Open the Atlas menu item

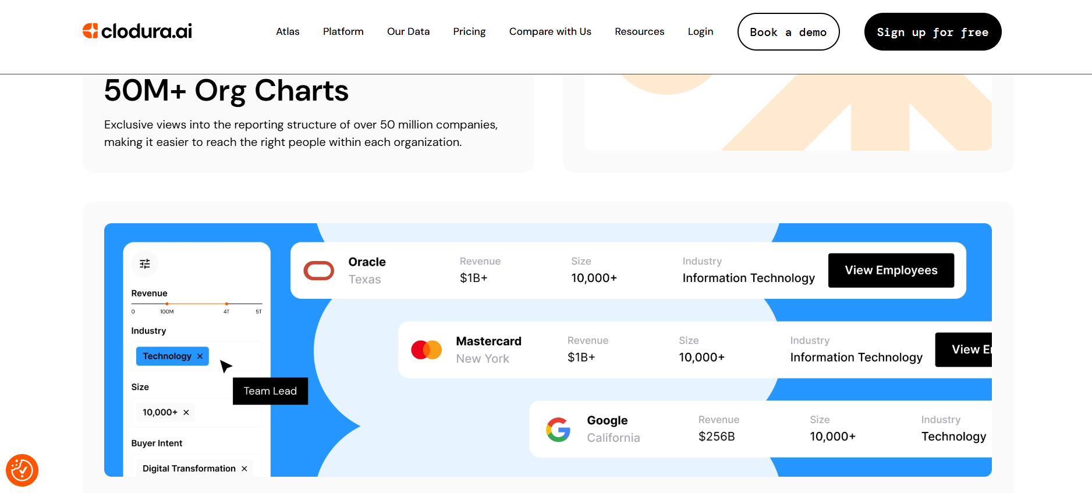(288, 31)
